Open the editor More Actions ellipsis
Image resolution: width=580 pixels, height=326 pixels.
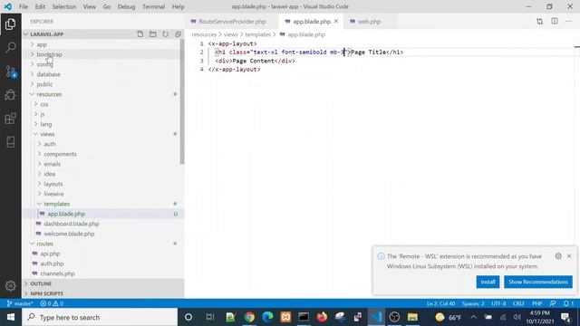coord(568,22)
